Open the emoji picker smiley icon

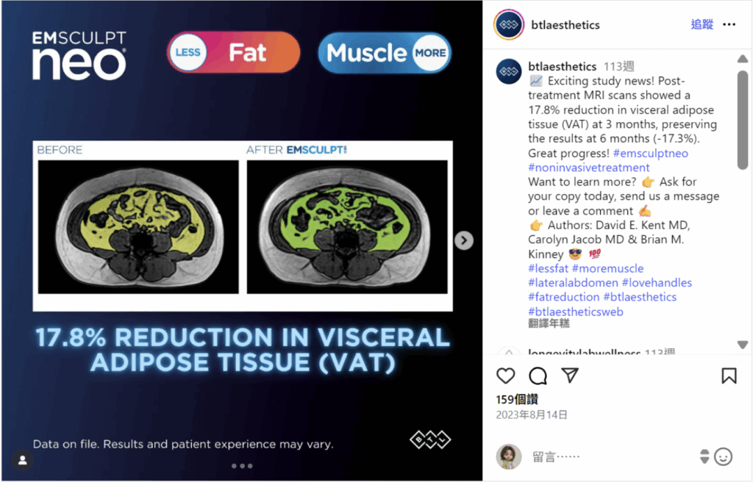[723, 456]
